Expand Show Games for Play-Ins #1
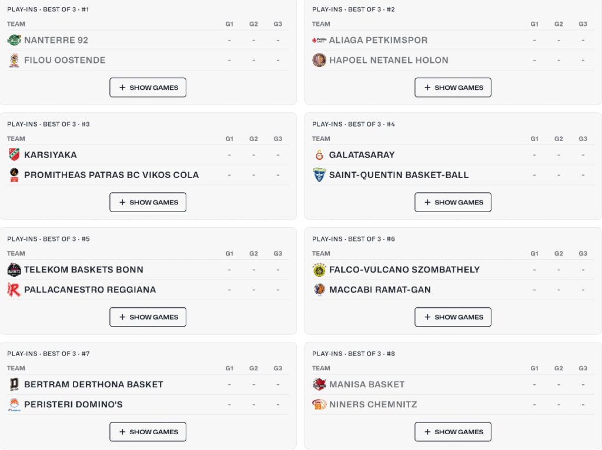 pyautogui.click(x=148, y=88)
